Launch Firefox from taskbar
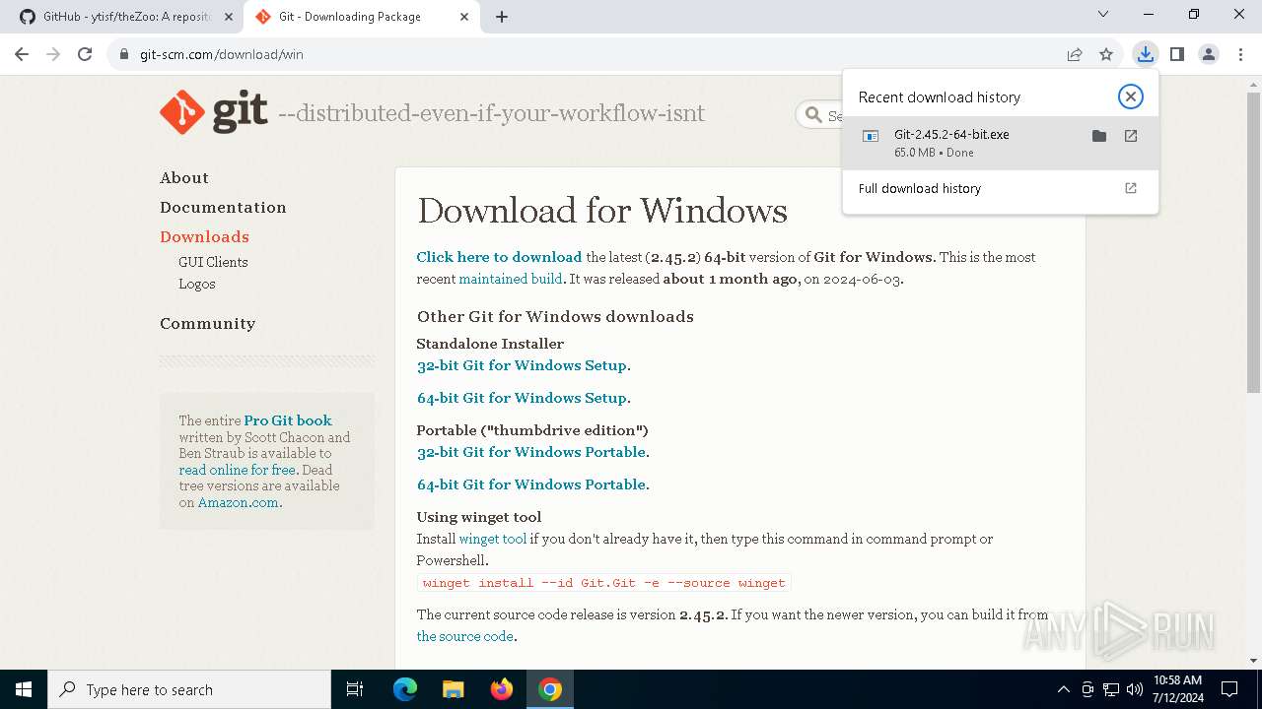Viewport: 1262px width, 709px height. pos(502,689)
